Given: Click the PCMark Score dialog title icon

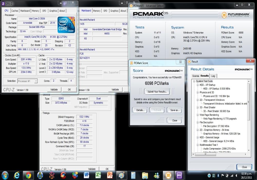Looking at the screenshot, I should coord(131,63).
